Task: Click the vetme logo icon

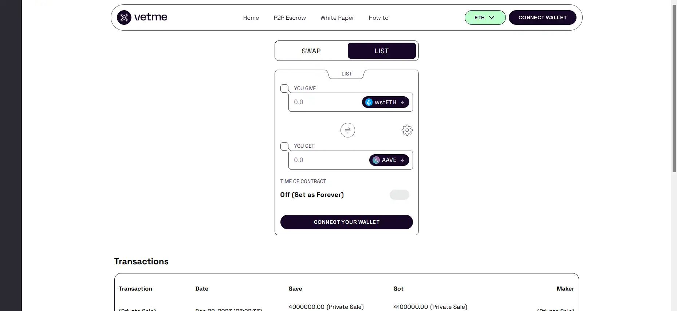Action: [x=124, y=18]
